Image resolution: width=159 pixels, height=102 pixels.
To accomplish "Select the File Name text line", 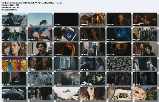I will (x=32, y=3).
